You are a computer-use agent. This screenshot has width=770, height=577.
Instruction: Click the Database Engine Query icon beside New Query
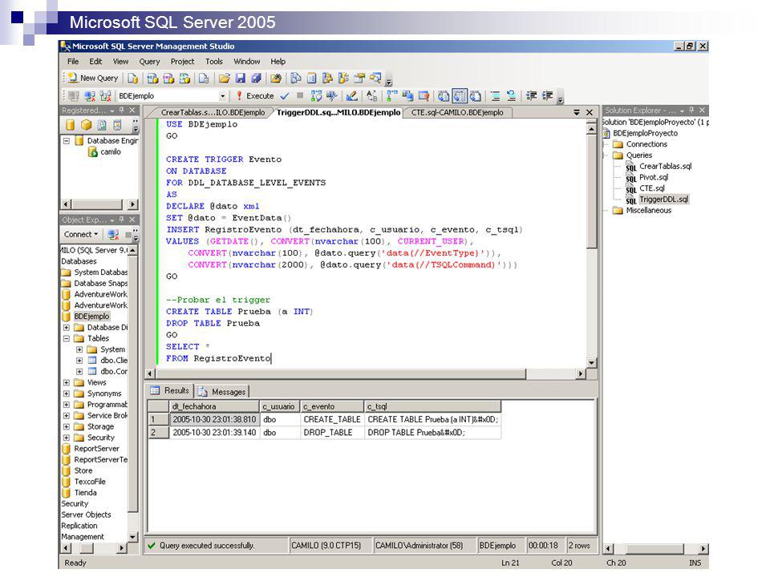point(132,78)
